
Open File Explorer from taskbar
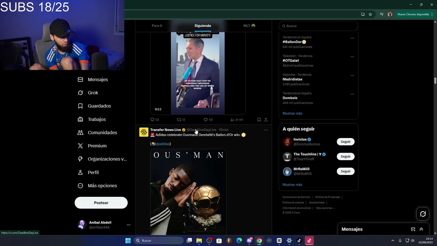tap(199, 241)
